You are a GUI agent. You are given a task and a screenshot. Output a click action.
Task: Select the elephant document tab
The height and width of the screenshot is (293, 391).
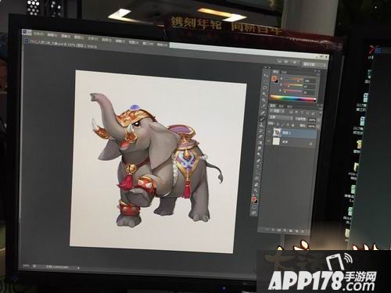click(x=63, y=44)
